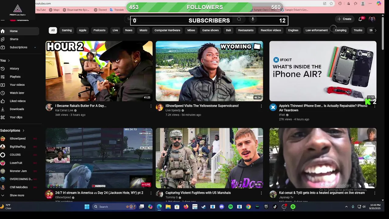The height and width of the screenshot is (219, 389).
Task: Select the Gaming category chip
Action: pos(67,30)
